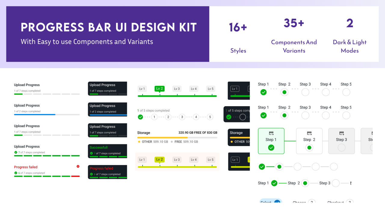This screenshot has width=385, height=216.
Task: Click the green check next to Step 1 labeled stepper
Action: click(x=274, y=183)
